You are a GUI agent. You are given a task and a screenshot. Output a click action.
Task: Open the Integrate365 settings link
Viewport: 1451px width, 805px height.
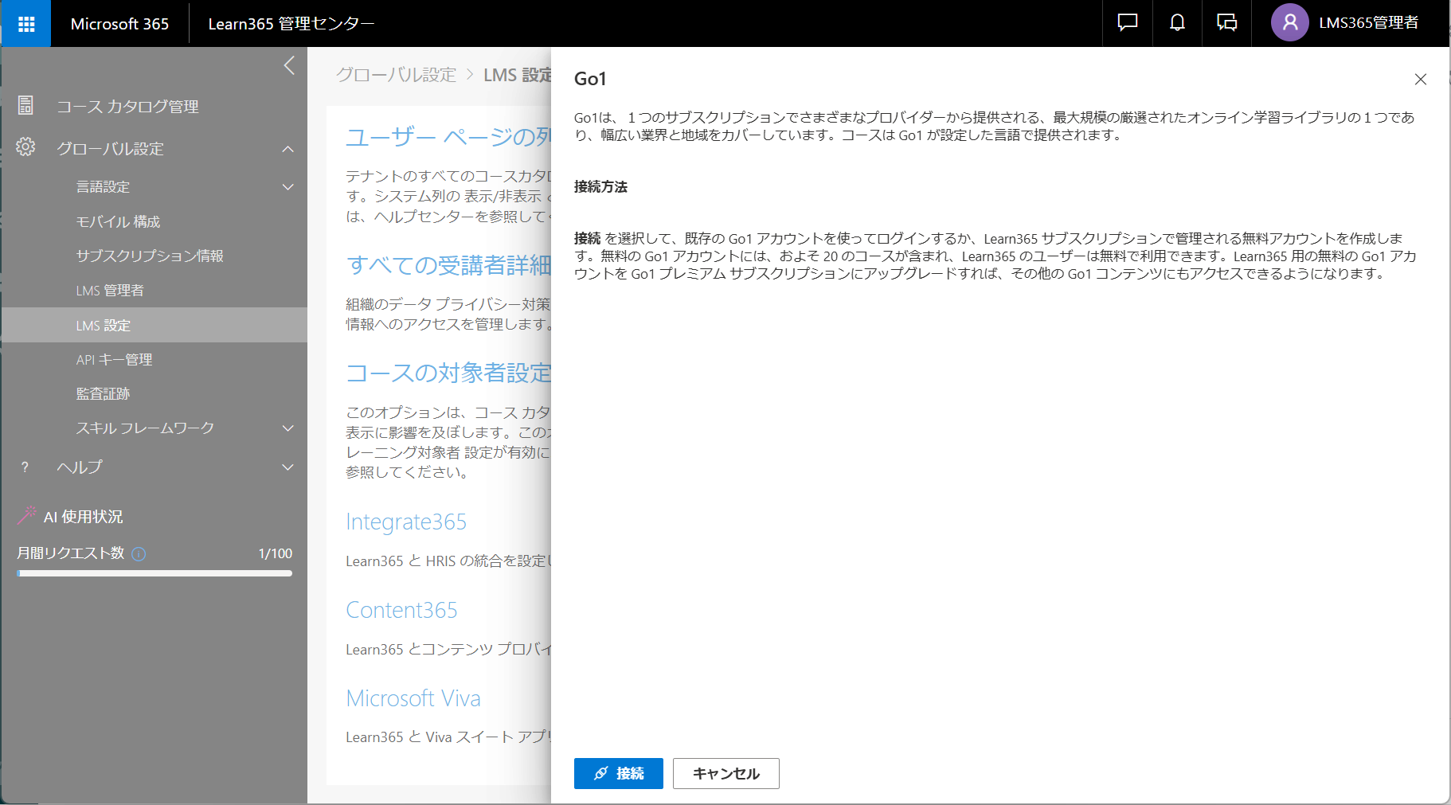pyautogui.click(x=406, y=522)
